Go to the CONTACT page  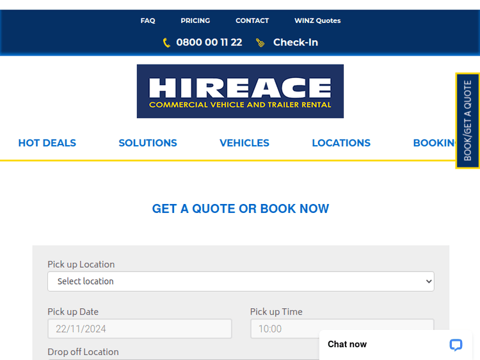[x=252, y=20]
